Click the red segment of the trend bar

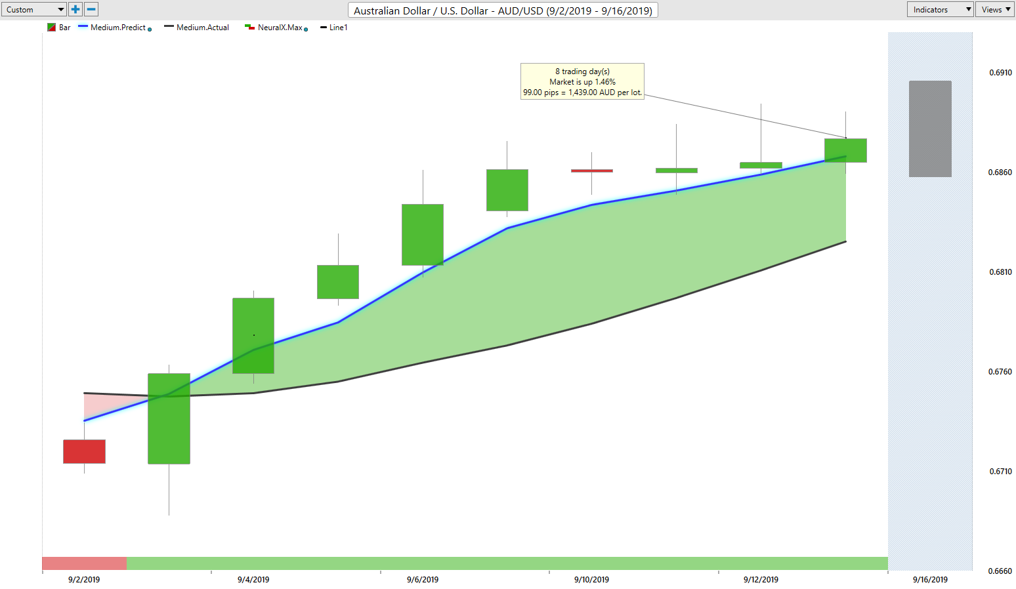[x=84, y=563]
